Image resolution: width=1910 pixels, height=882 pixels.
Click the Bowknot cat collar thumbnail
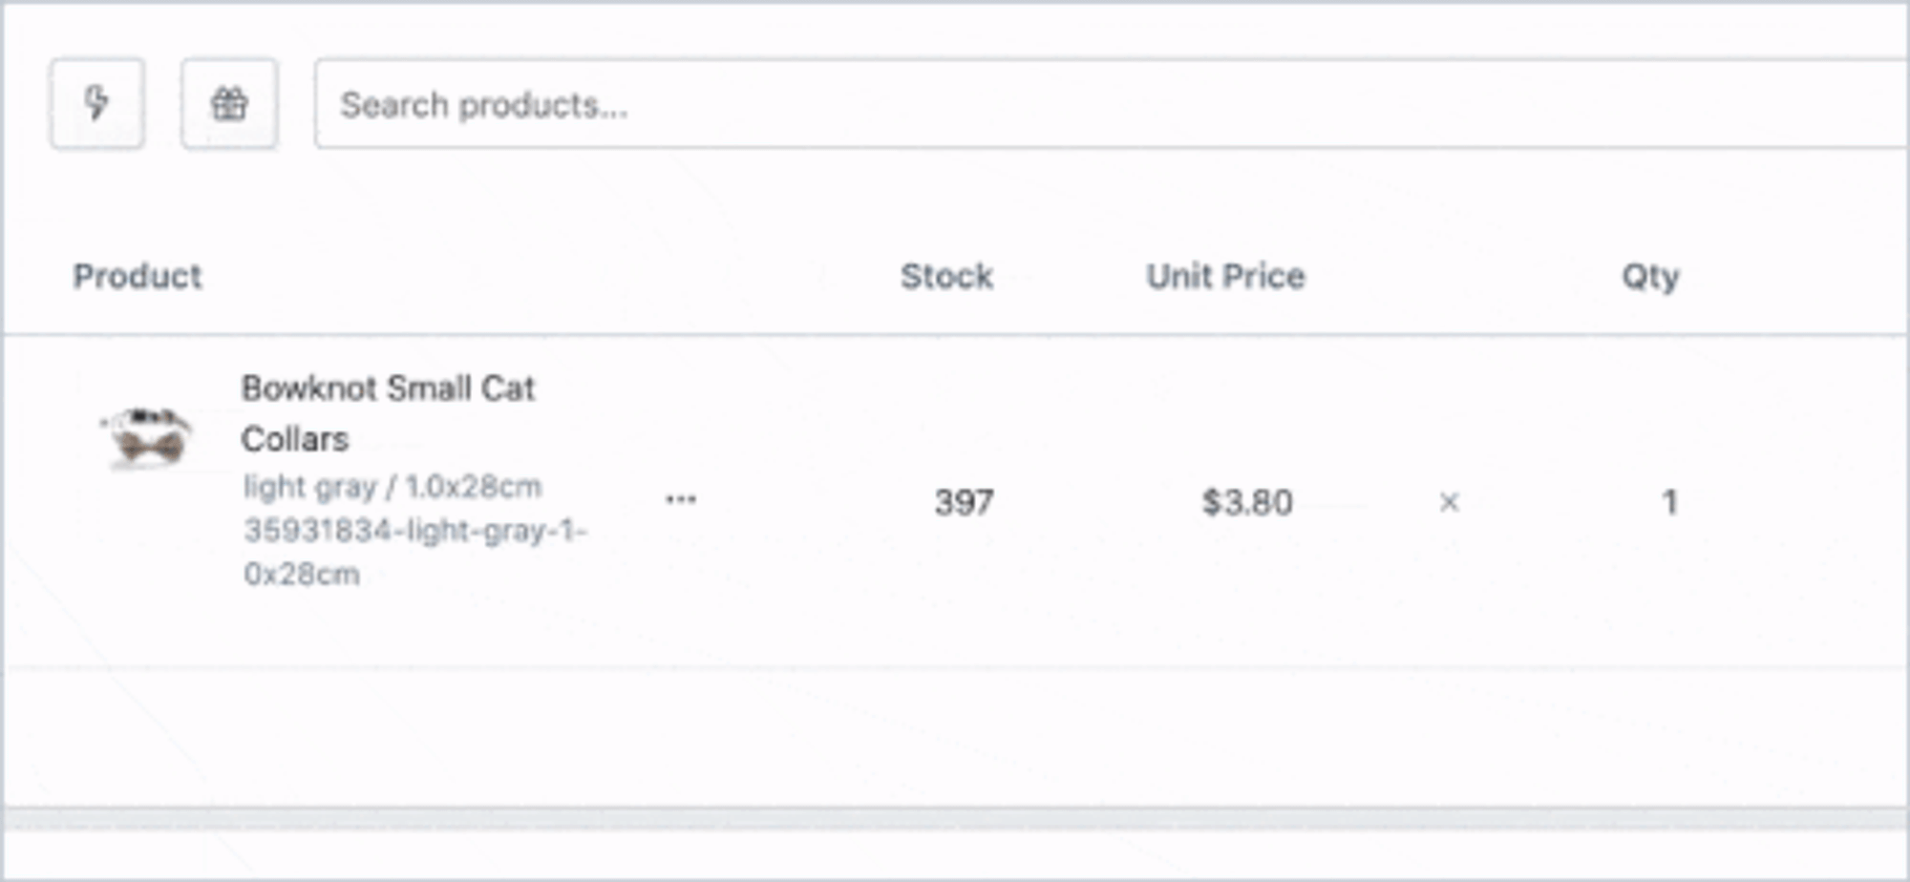coord(146,438)
